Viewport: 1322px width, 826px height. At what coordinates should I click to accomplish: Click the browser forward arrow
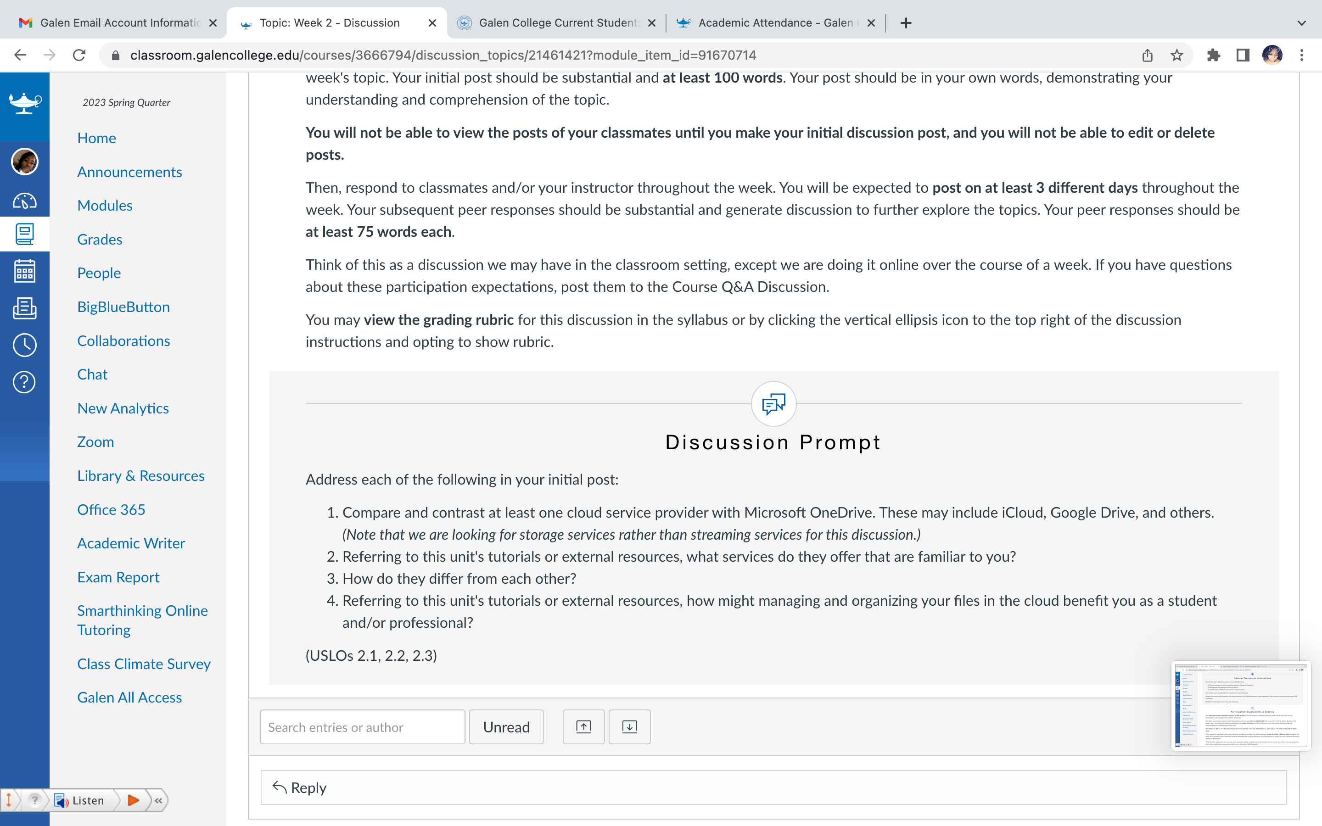[x=50, y=55]
